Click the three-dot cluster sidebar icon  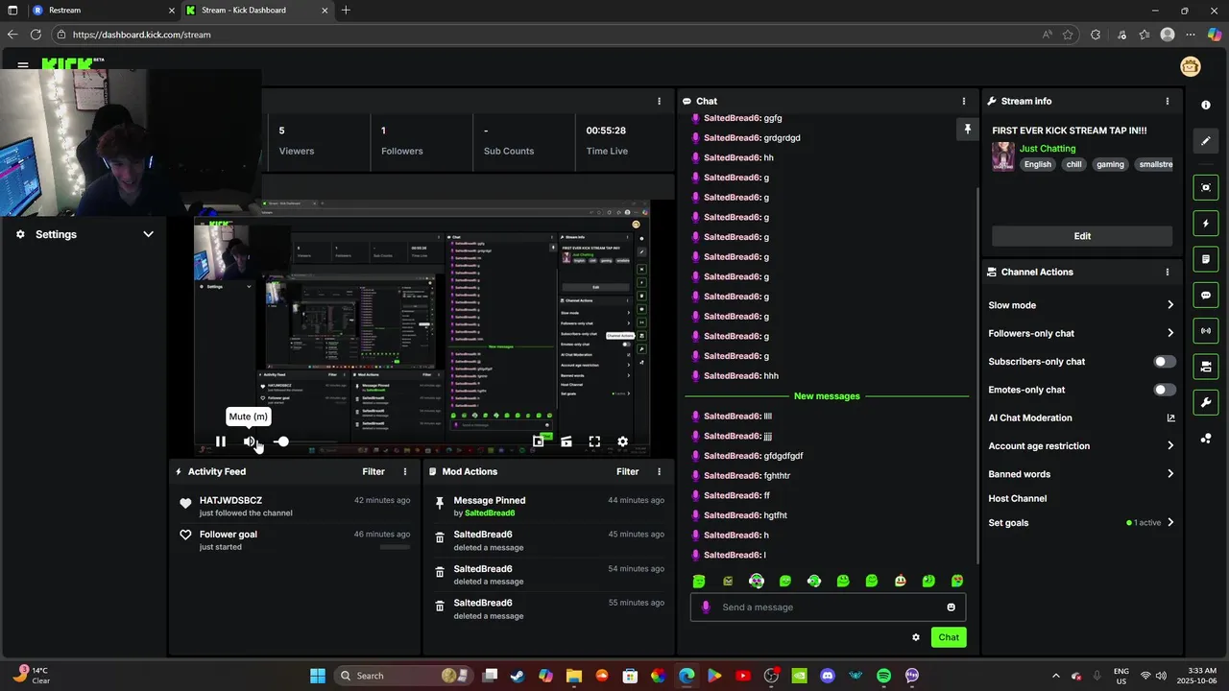pyautogui.click(x=1206, y=439)
